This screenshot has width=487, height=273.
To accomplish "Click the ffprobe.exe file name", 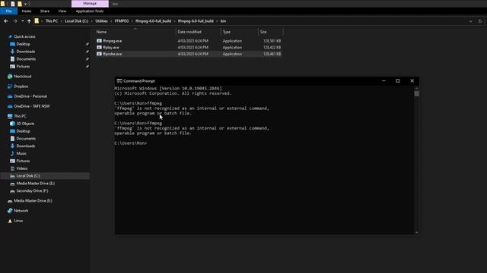I will pyautogui.click(x=112, y=54).
